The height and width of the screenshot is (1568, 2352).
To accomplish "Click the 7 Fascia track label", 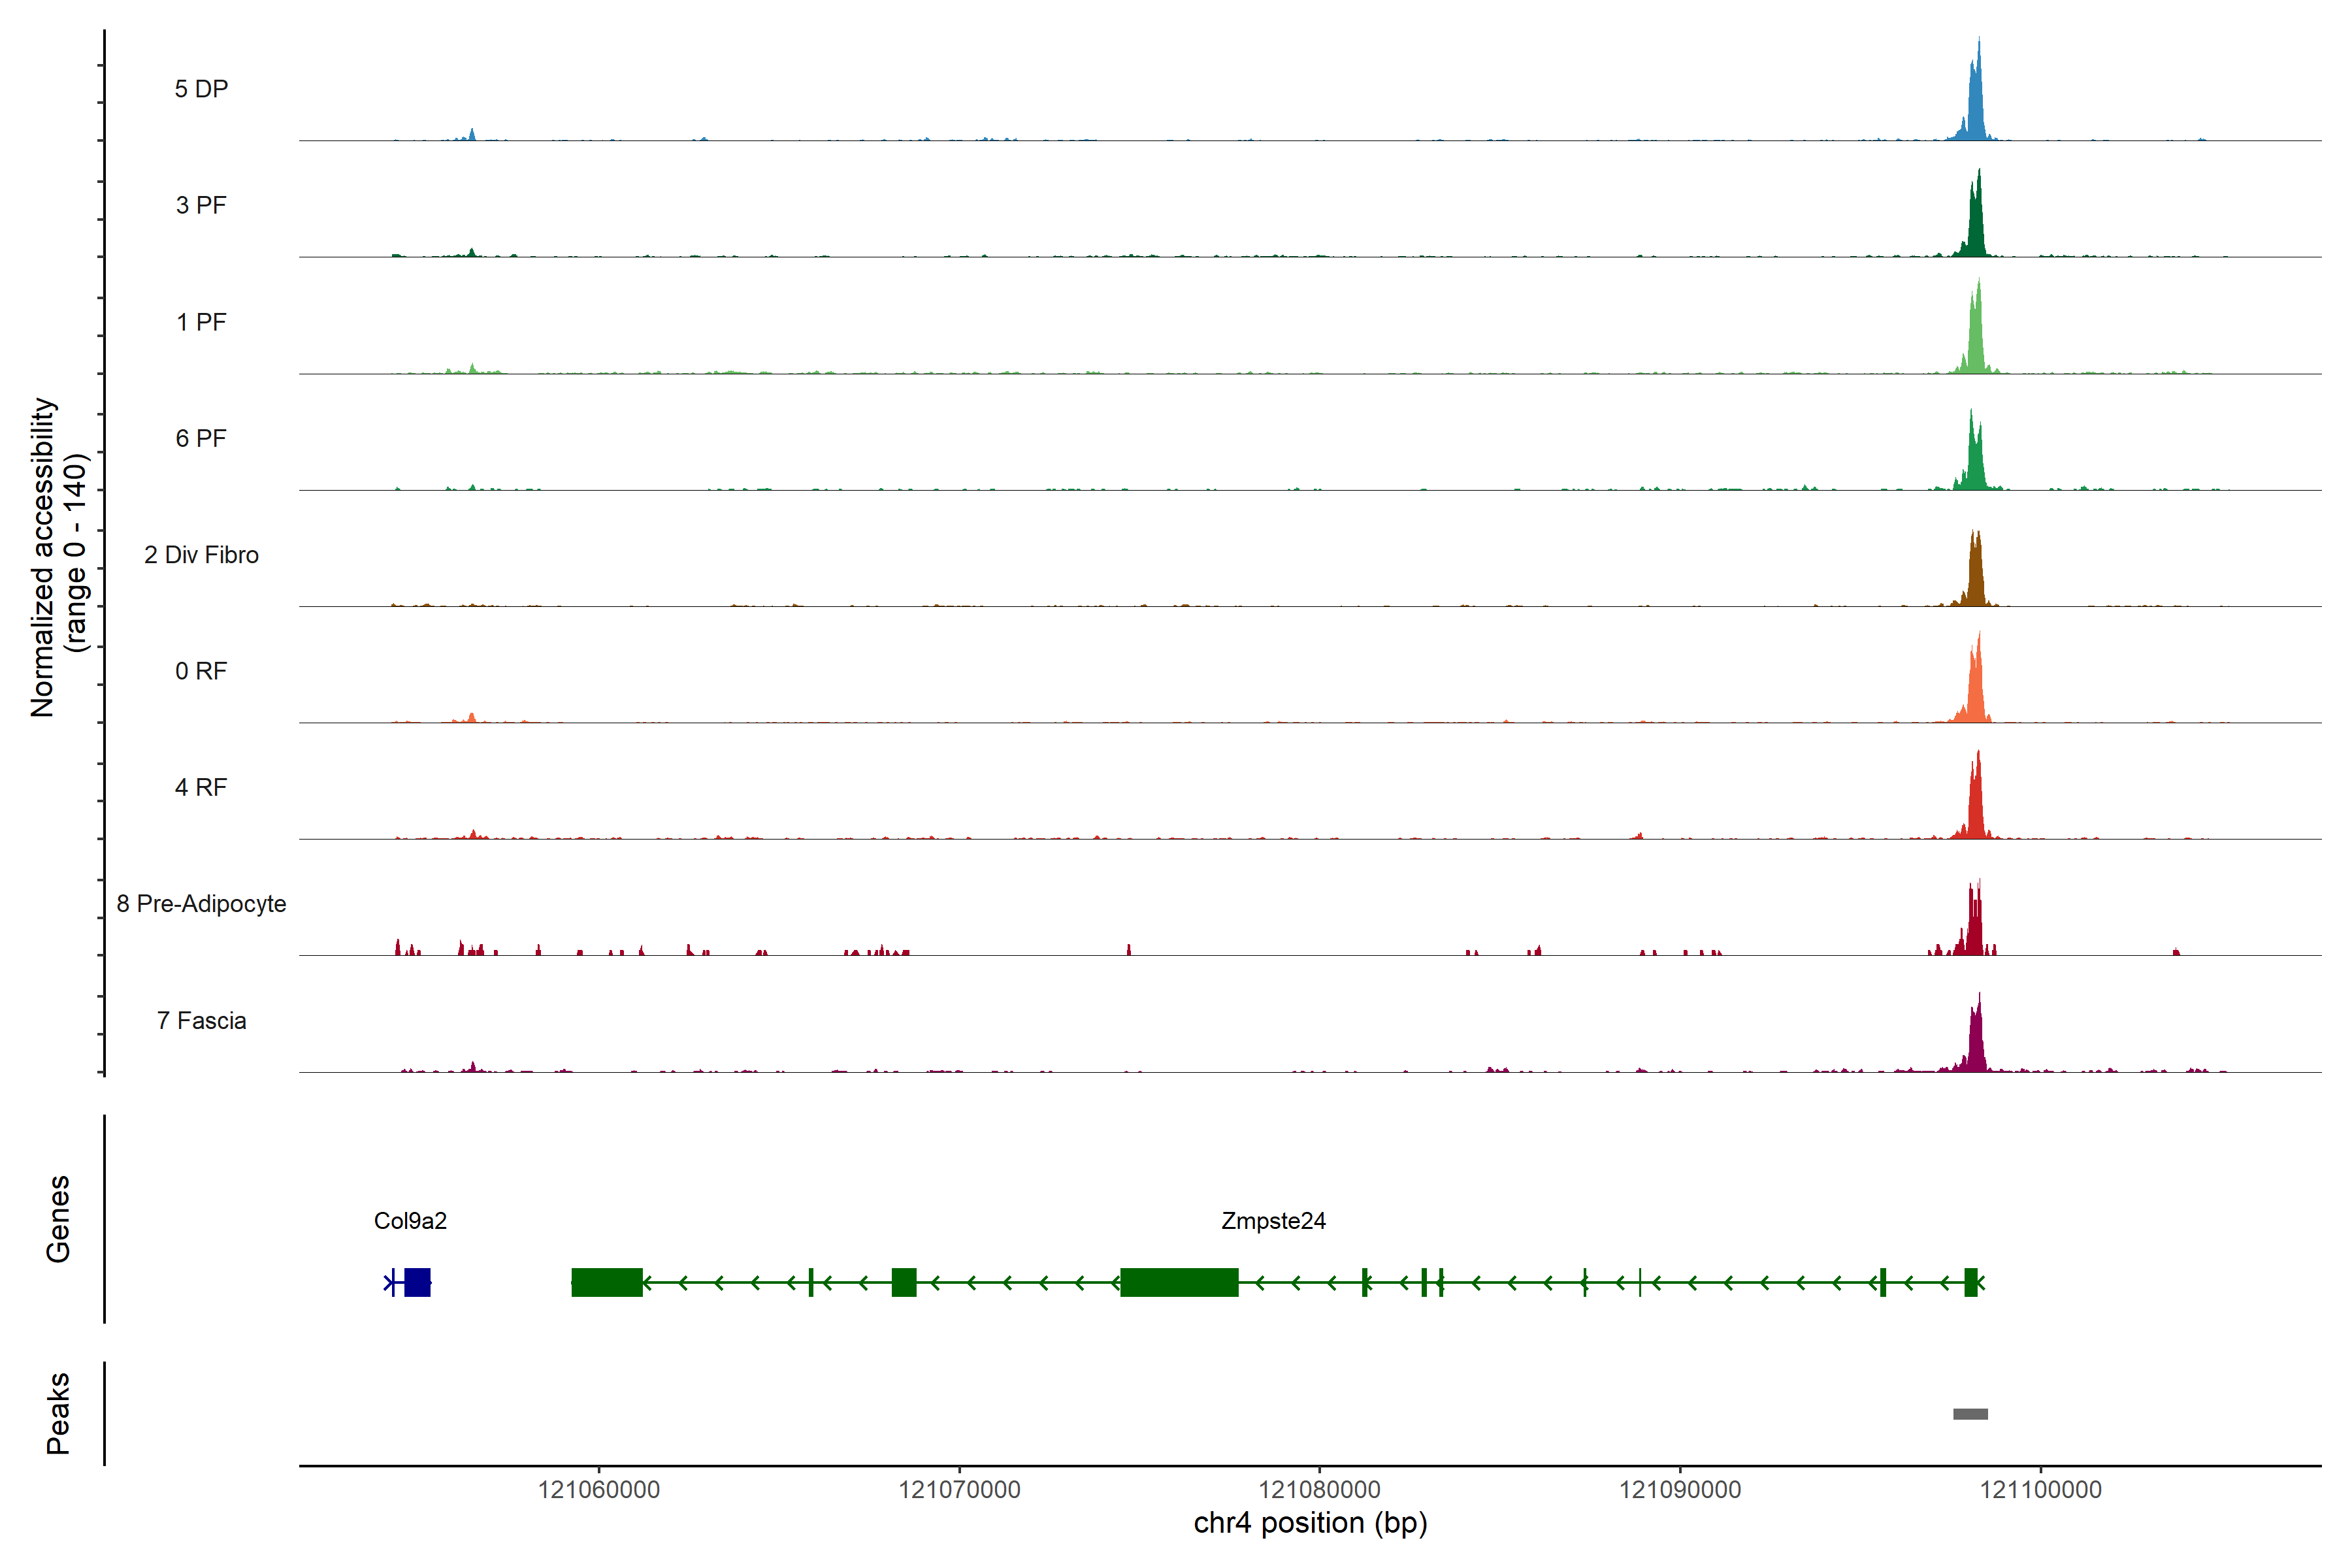I will point(201,1020).
